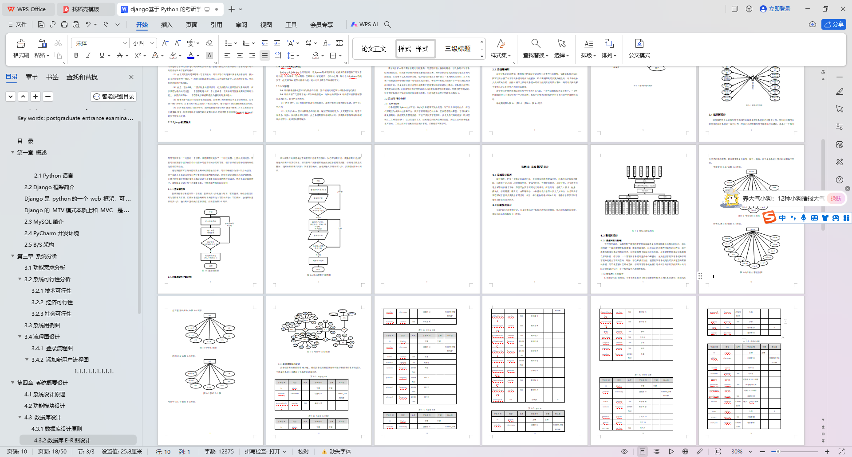This screenshot has height=457, width=852.
Task: Open the font size dropdown (小四)
Action: [x=152, y=43]
